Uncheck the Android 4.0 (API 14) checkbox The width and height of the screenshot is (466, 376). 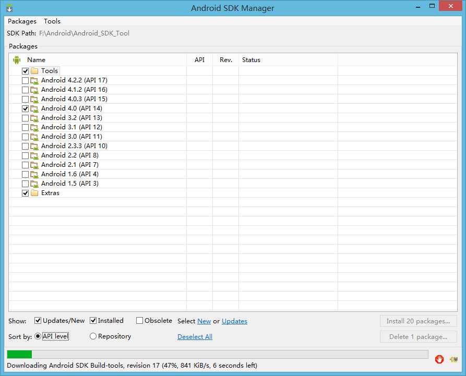coord(25,108)
